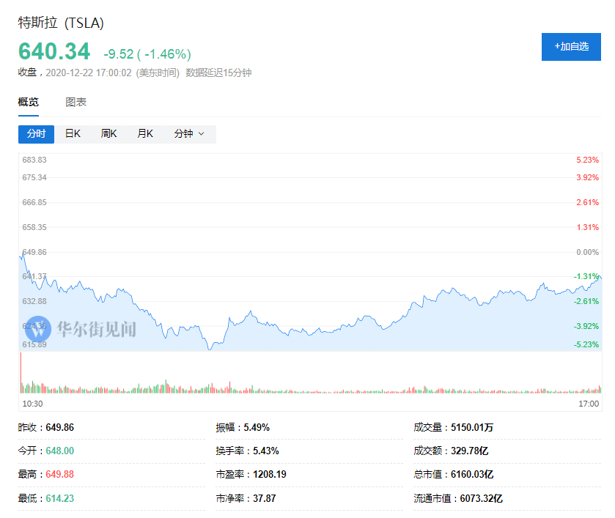Open the 图表 tab
Image resolution: width=615 pixels, height=518 pixels.
76,103
